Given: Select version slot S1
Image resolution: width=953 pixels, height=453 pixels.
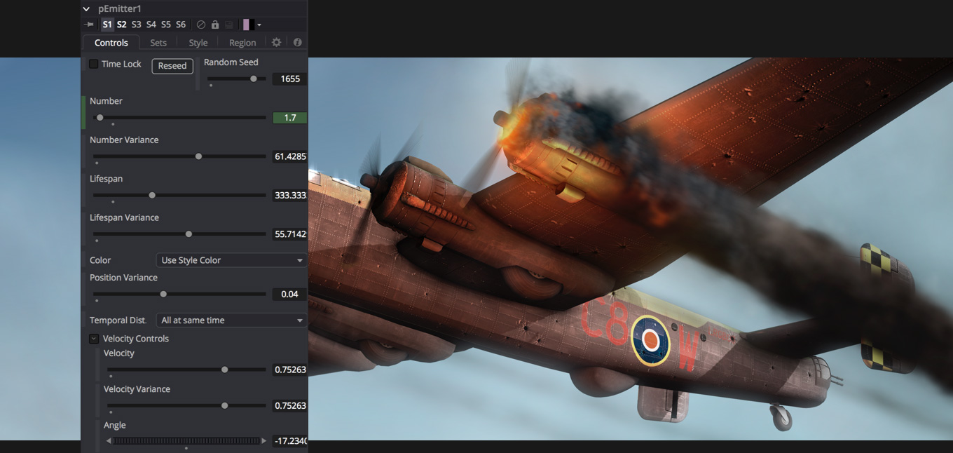Looking at the screenshot, I should tap(107, 25).
